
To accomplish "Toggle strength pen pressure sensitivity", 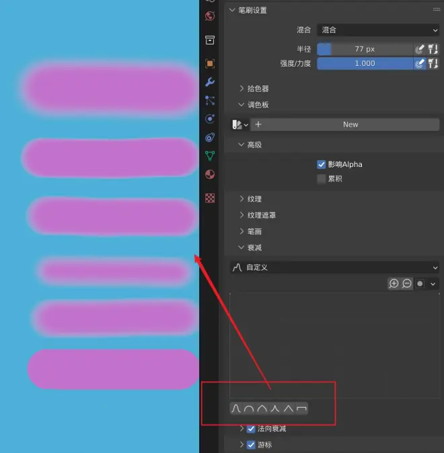I will [x=420, y=63].
